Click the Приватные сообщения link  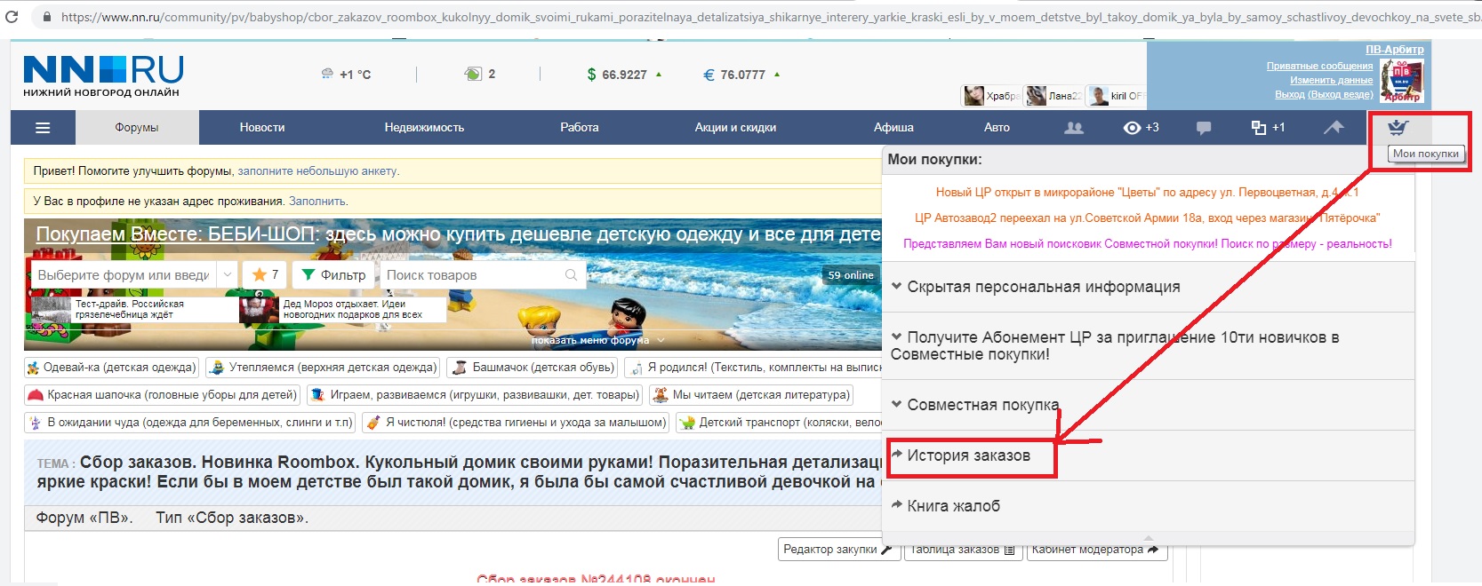point(1319,66)
